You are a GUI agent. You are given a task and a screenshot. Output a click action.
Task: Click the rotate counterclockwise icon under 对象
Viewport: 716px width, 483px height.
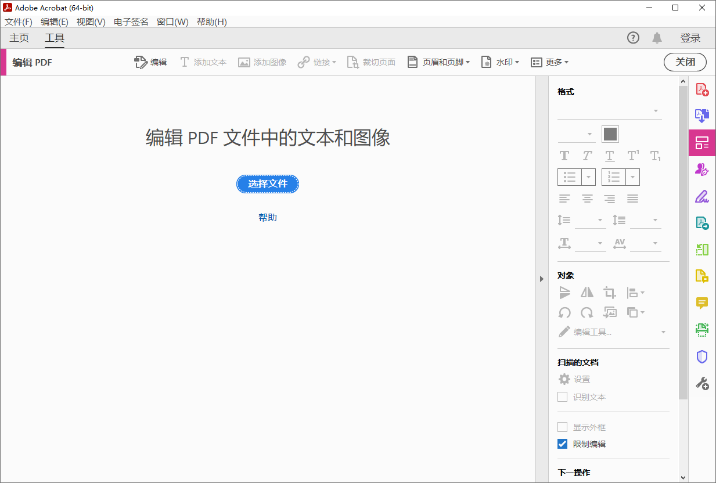[564, 312]
